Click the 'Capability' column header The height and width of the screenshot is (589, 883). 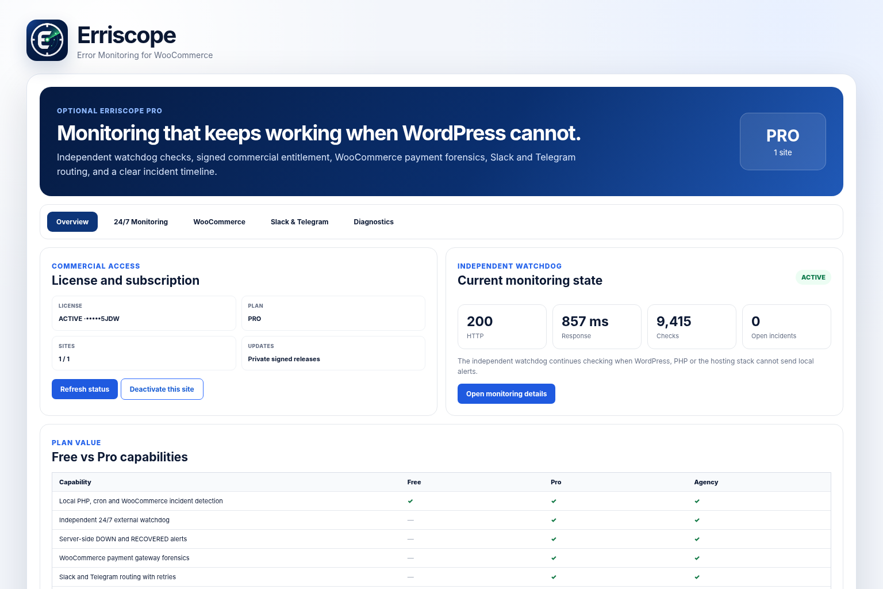[75, 482]
